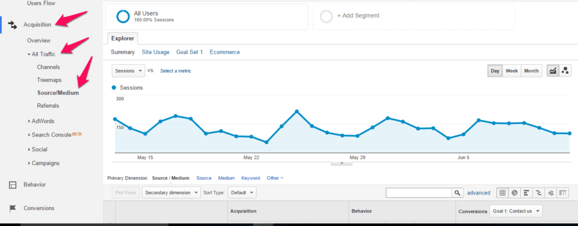The image size is (578, 226).
Task: Open the Sessions metric dropdown
Action: click(x=128, y=71)
